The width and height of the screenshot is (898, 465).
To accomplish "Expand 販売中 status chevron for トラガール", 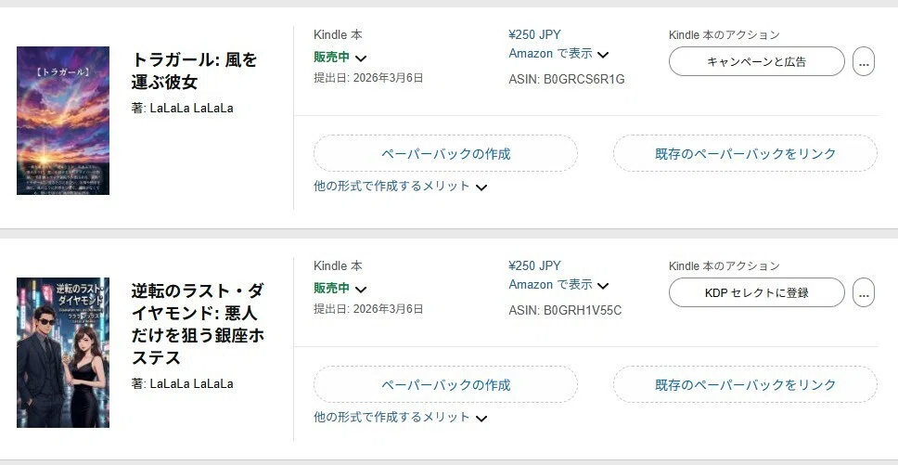I will coord(361,58).
